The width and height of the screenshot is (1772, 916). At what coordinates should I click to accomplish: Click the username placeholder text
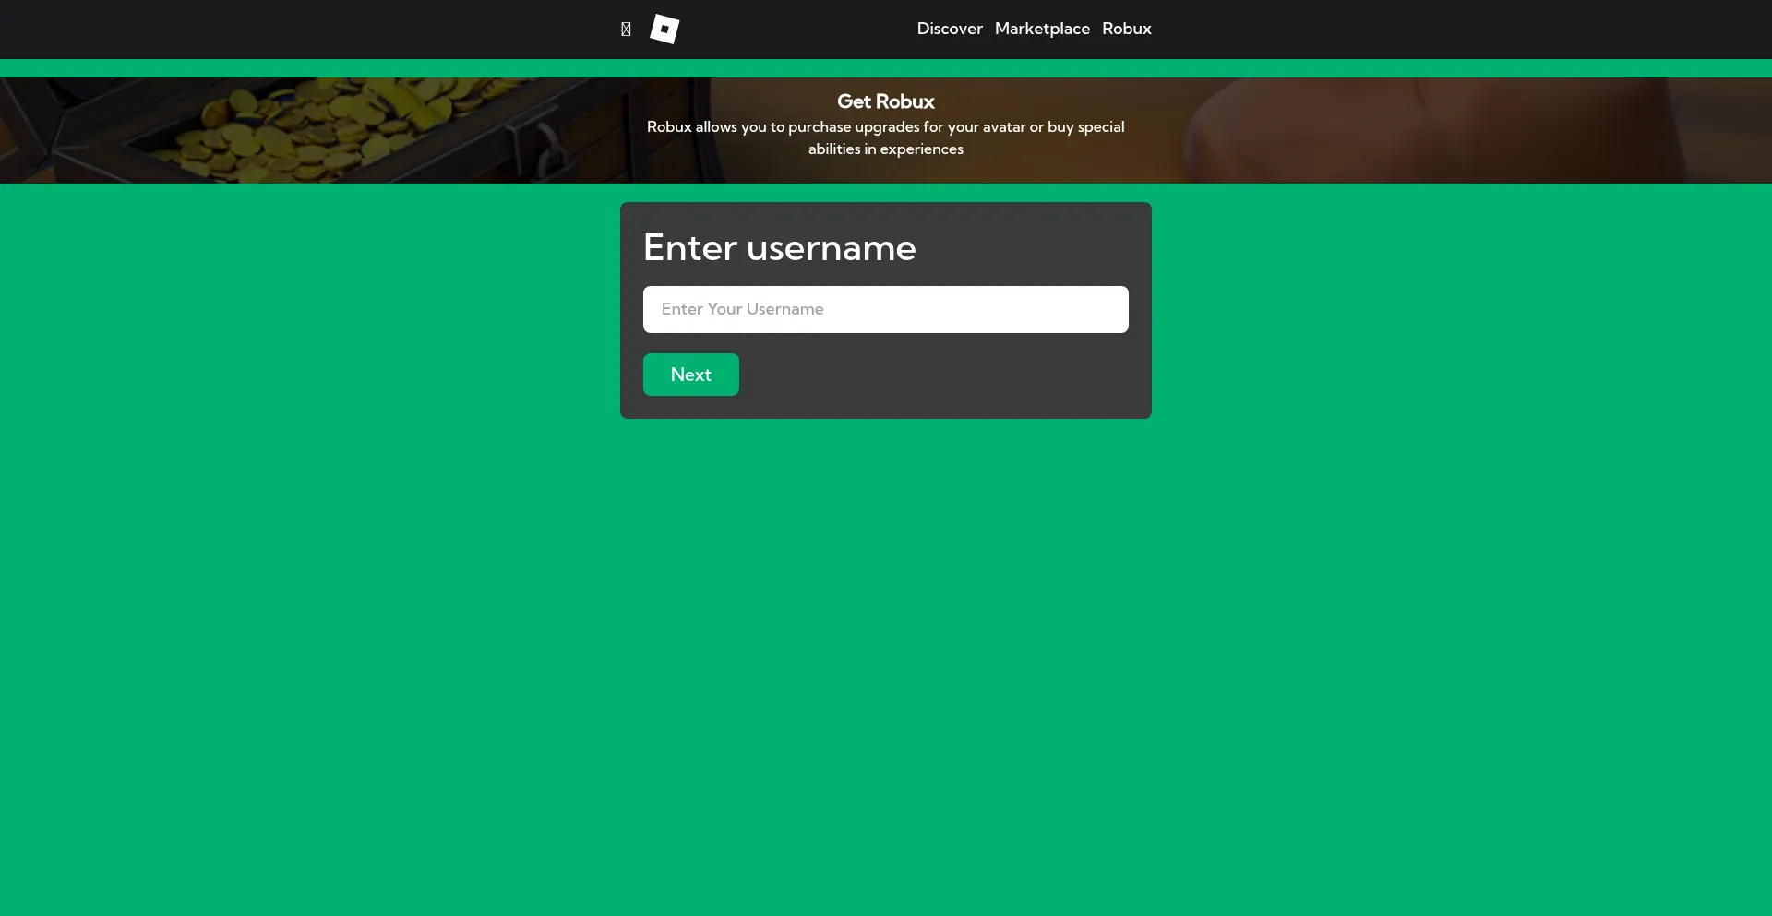click(743, 309)
